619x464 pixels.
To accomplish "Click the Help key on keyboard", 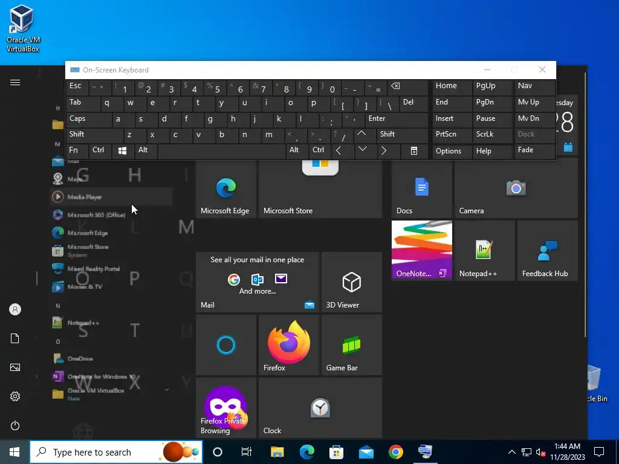I will pos(492,150).
